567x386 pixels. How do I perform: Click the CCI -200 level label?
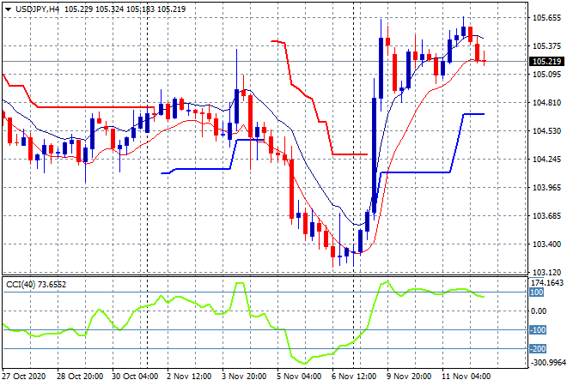click(538, 349)
